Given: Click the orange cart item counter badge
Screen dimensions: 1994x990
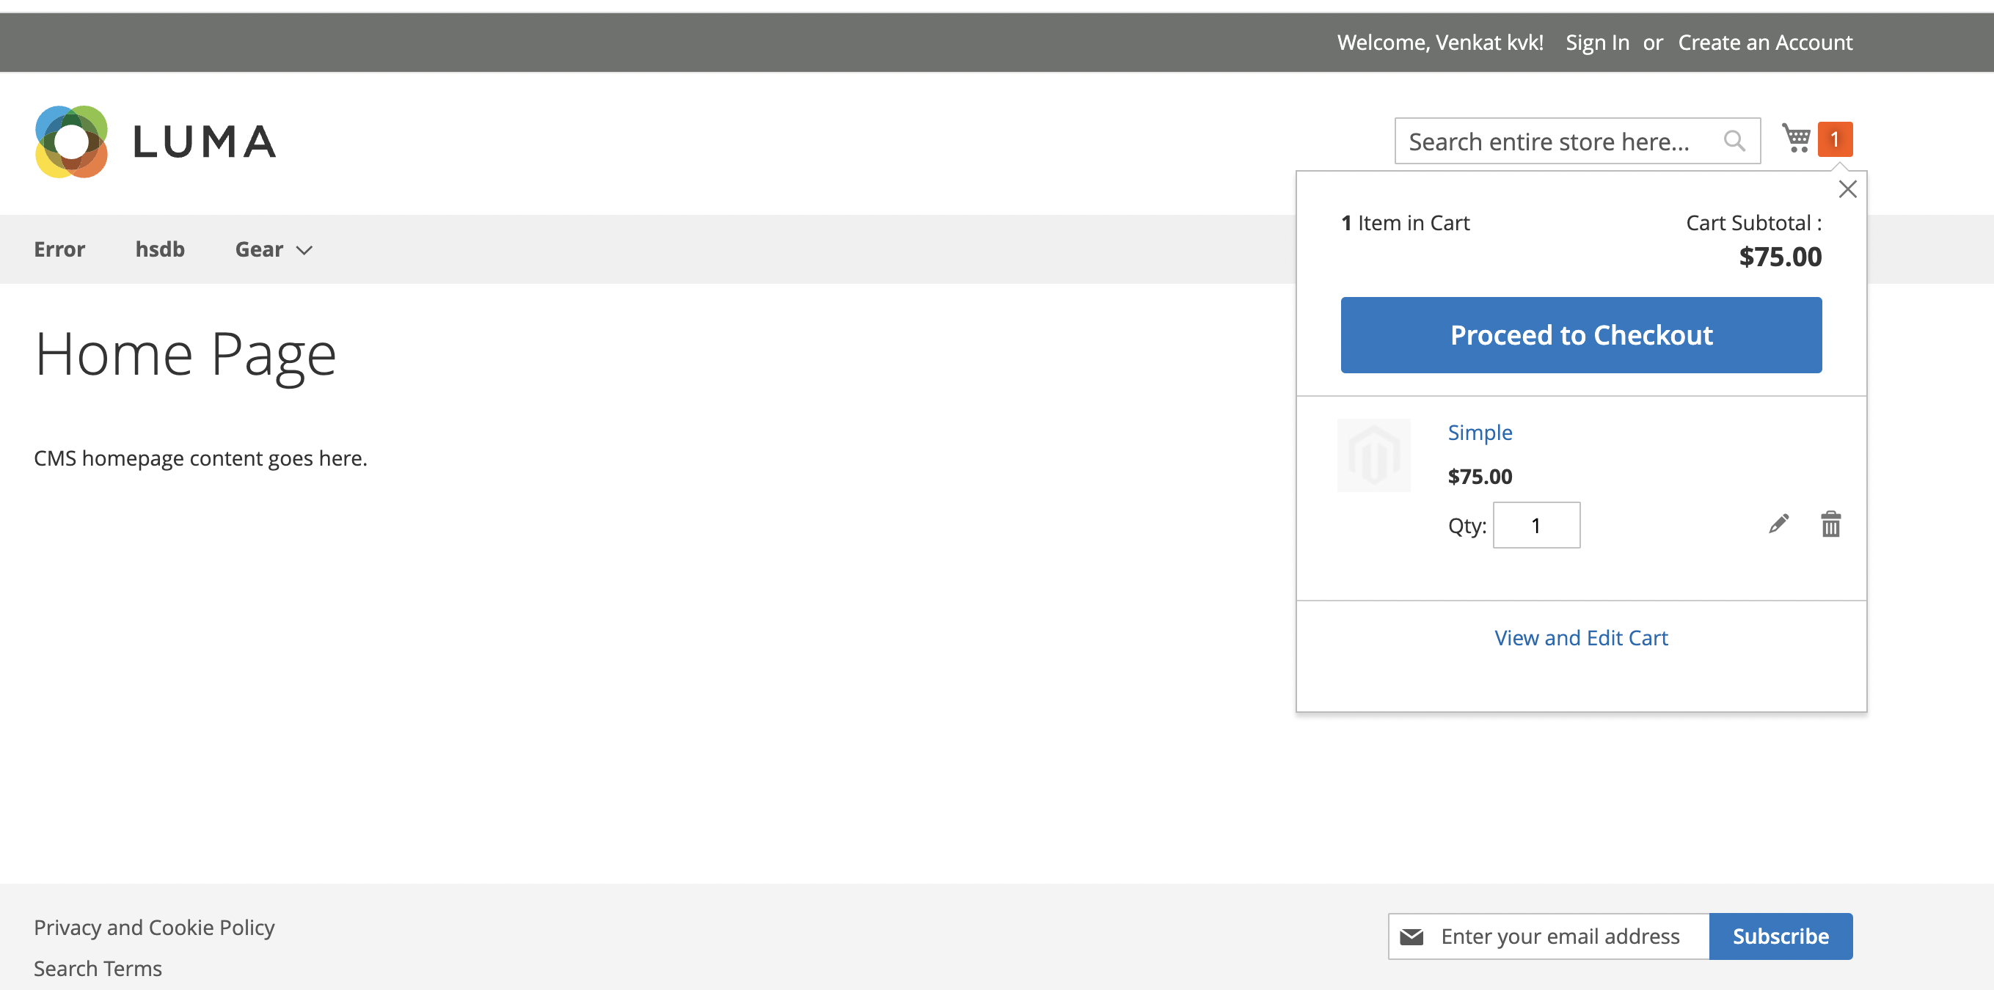Looking at the screenshot, I should (1835, 139).
